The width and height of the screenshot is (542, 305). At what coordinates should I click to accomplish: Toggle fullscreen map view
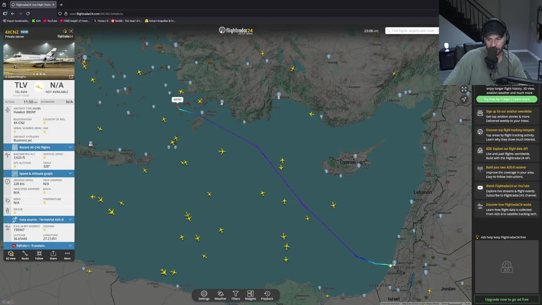[x=464, y=89]
